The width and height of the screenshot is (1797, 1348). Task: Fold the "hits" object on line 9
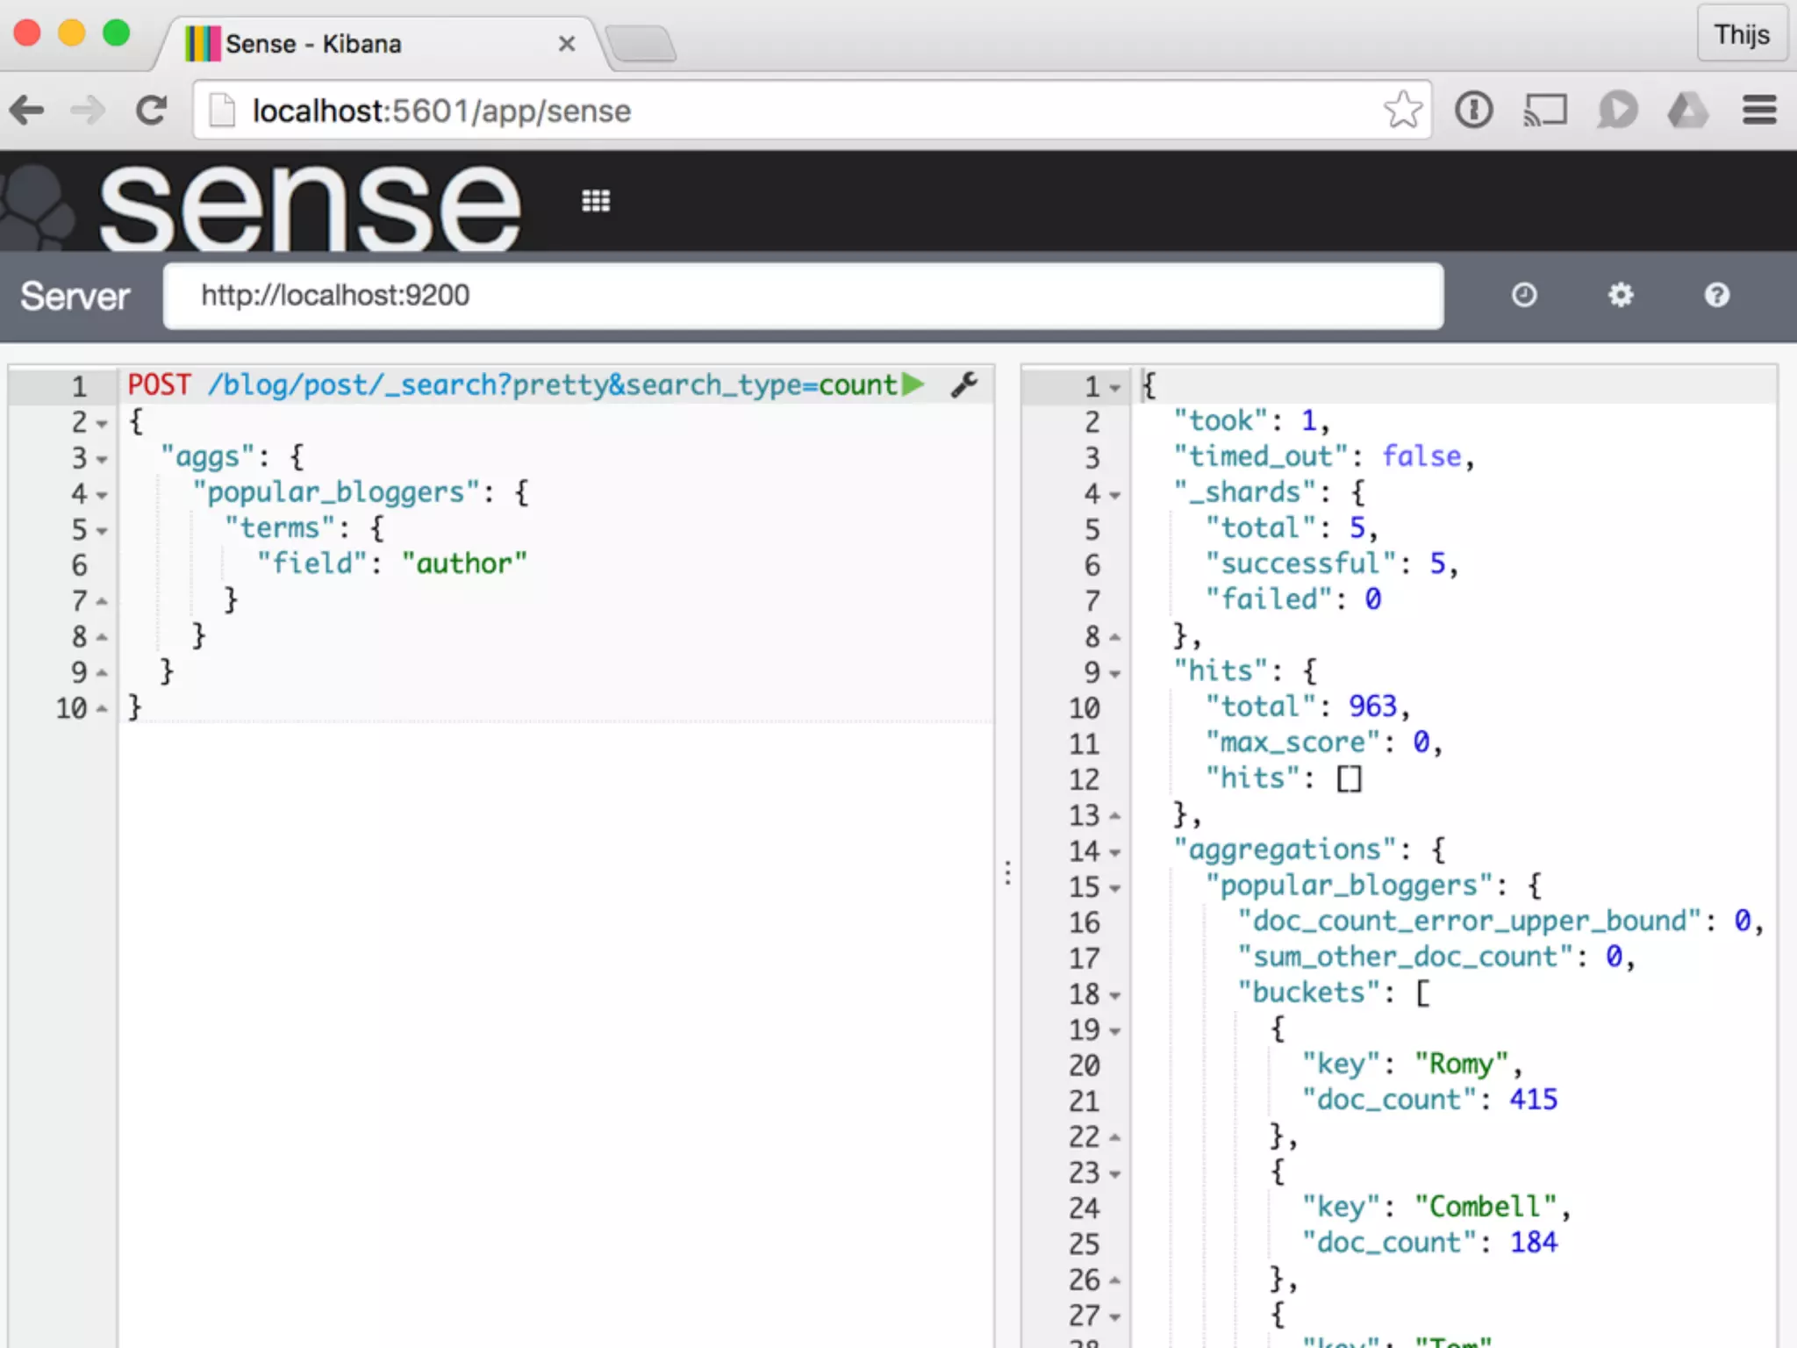1114,674
